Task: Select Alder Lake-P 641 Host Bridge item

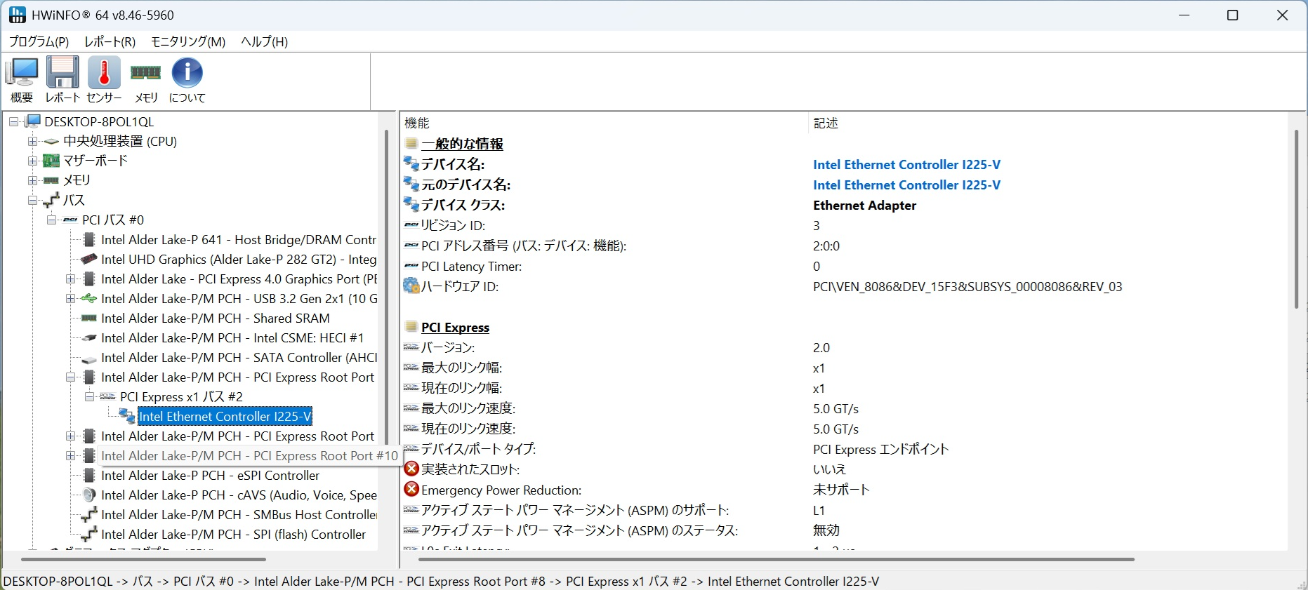Action: (239, 239)
